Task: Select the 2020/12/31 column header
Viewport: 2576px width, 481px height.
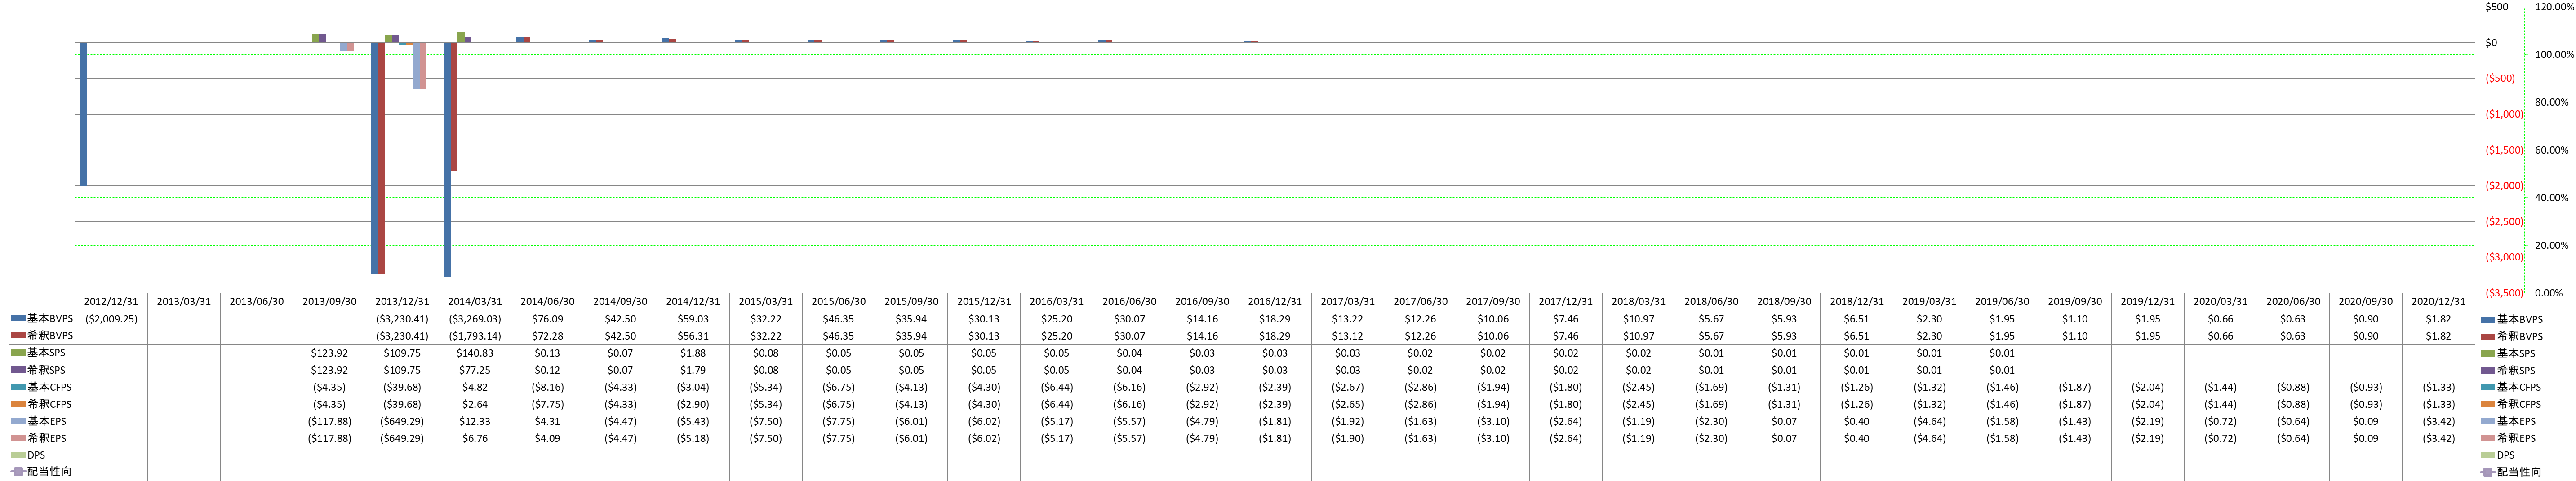Action: click(2439, 301)
